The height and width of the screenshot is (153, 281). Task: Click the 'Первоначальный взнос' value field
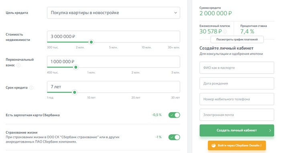114,62
